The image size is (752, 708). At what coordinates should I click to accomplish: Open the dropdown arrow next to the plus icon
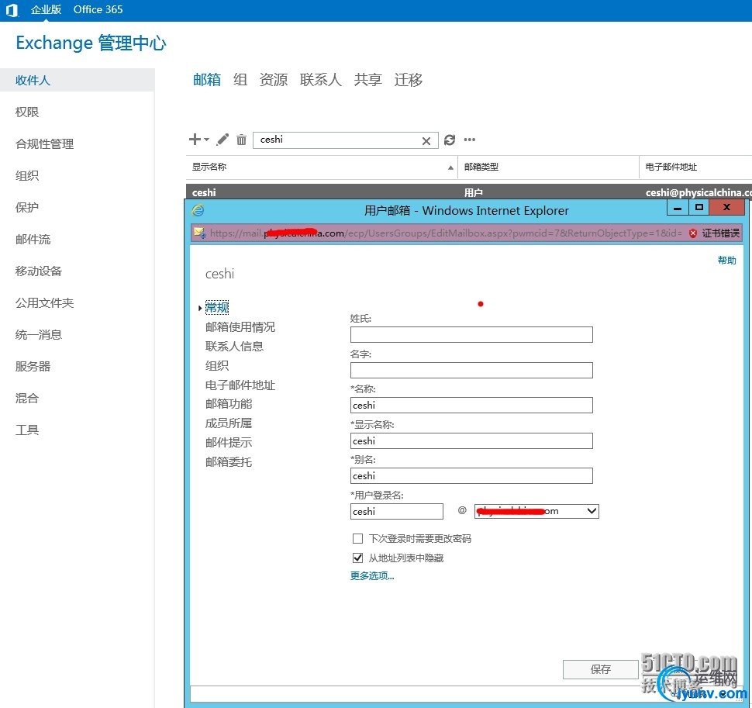pyautogui.click(x=207, y=140)
